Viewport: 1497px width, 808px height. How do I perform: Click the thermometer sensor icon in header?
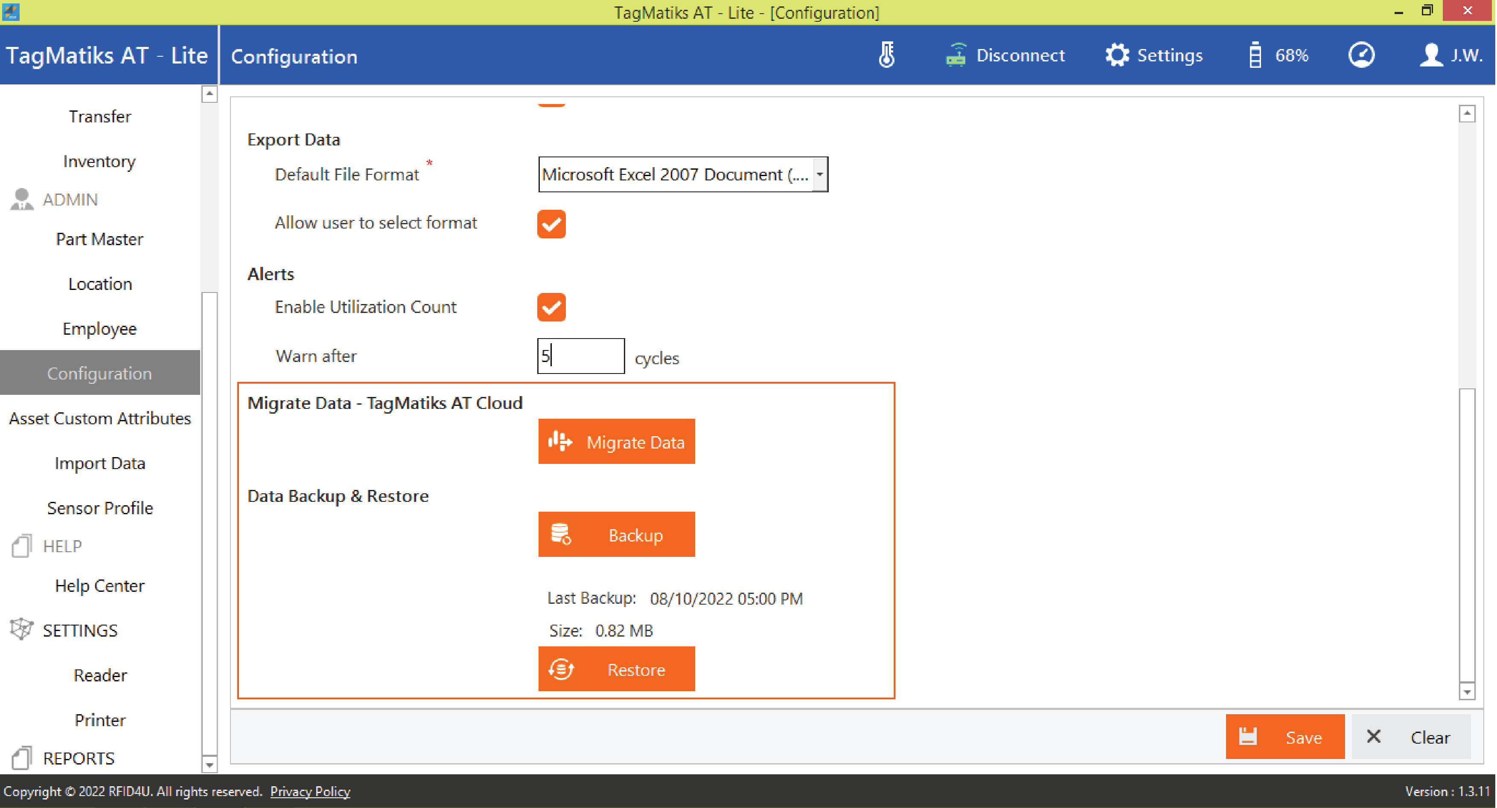point(886,55)
